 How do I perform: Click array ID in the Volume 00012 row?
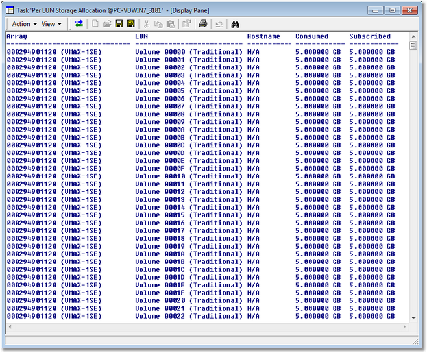32,192
